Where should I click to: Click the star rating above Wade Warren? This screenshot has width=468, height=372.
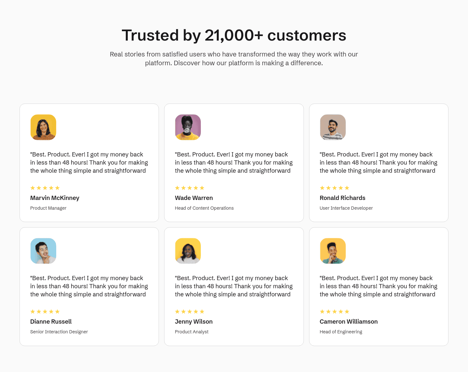coord(189,188)
